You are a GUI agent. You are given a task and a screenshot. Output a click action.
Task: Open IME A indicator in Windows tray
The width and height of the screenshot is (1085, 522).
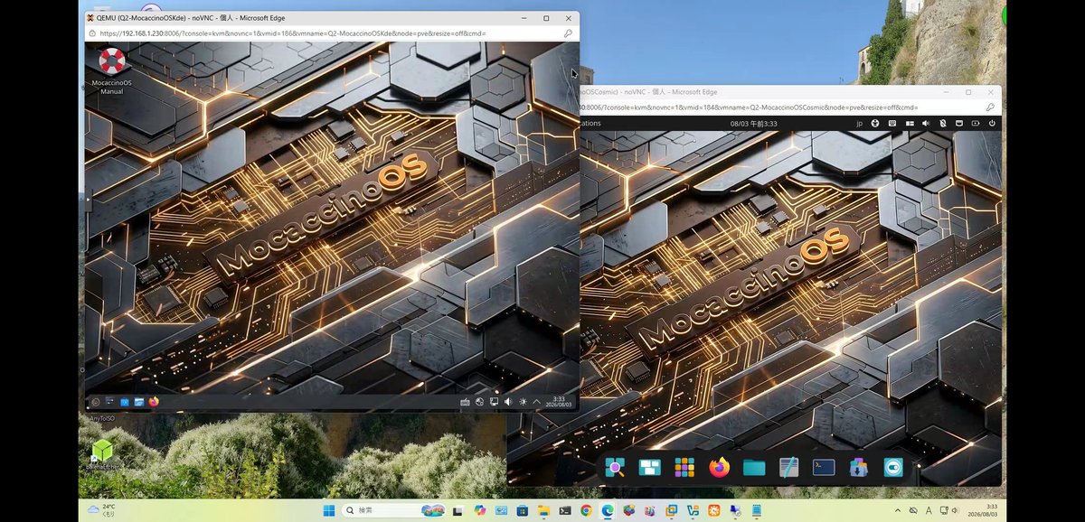click(928, 510)
